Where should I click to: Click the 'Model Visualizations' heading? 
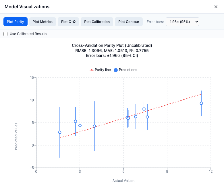click(x=27, y=7)
